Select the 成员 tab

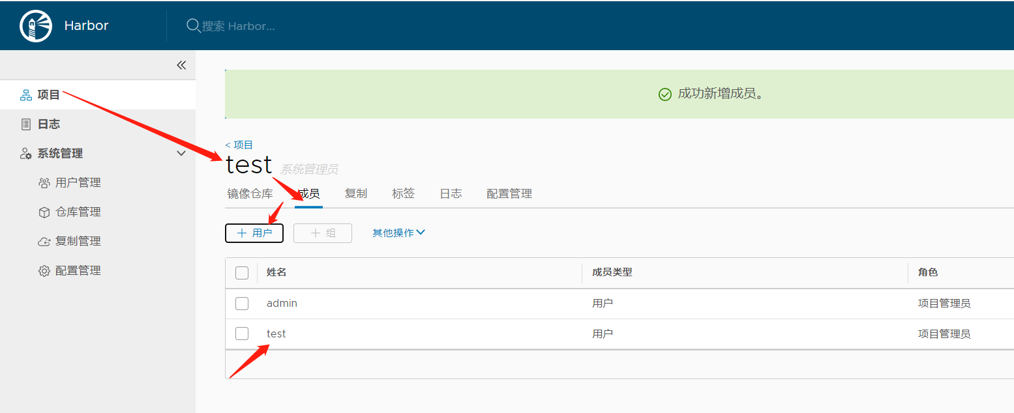point(308,193)
